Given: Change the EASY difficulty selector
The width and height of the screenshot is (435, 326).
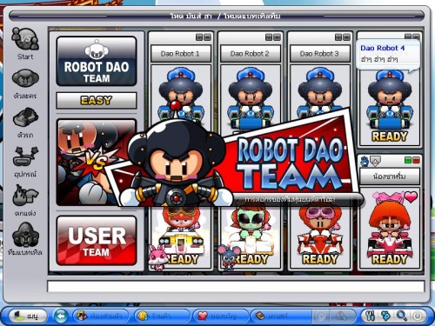Looking at the screenshot, I should (x=97, y=101).
